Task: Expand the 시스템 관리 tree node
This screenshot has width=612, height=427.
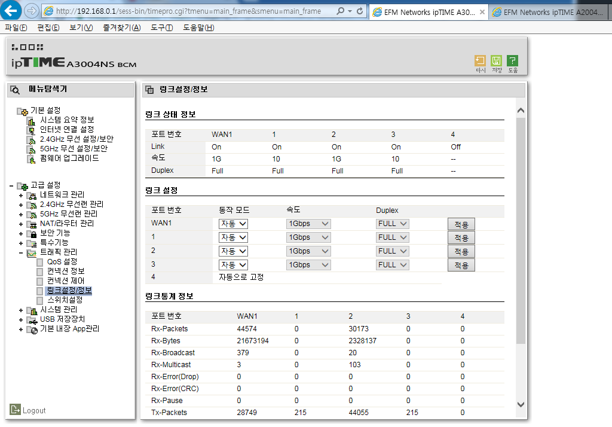Action: click(x=21, y=310)
